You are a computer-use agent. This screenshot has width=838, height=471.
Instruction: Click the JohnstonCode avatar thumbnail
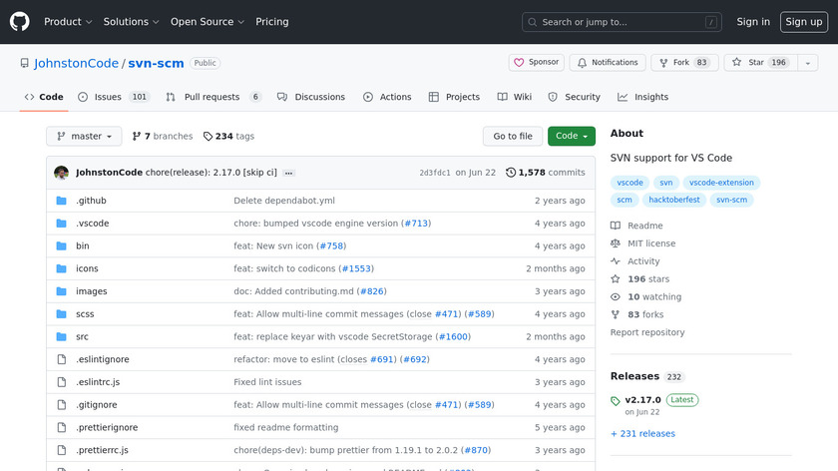tap(62, 173)
